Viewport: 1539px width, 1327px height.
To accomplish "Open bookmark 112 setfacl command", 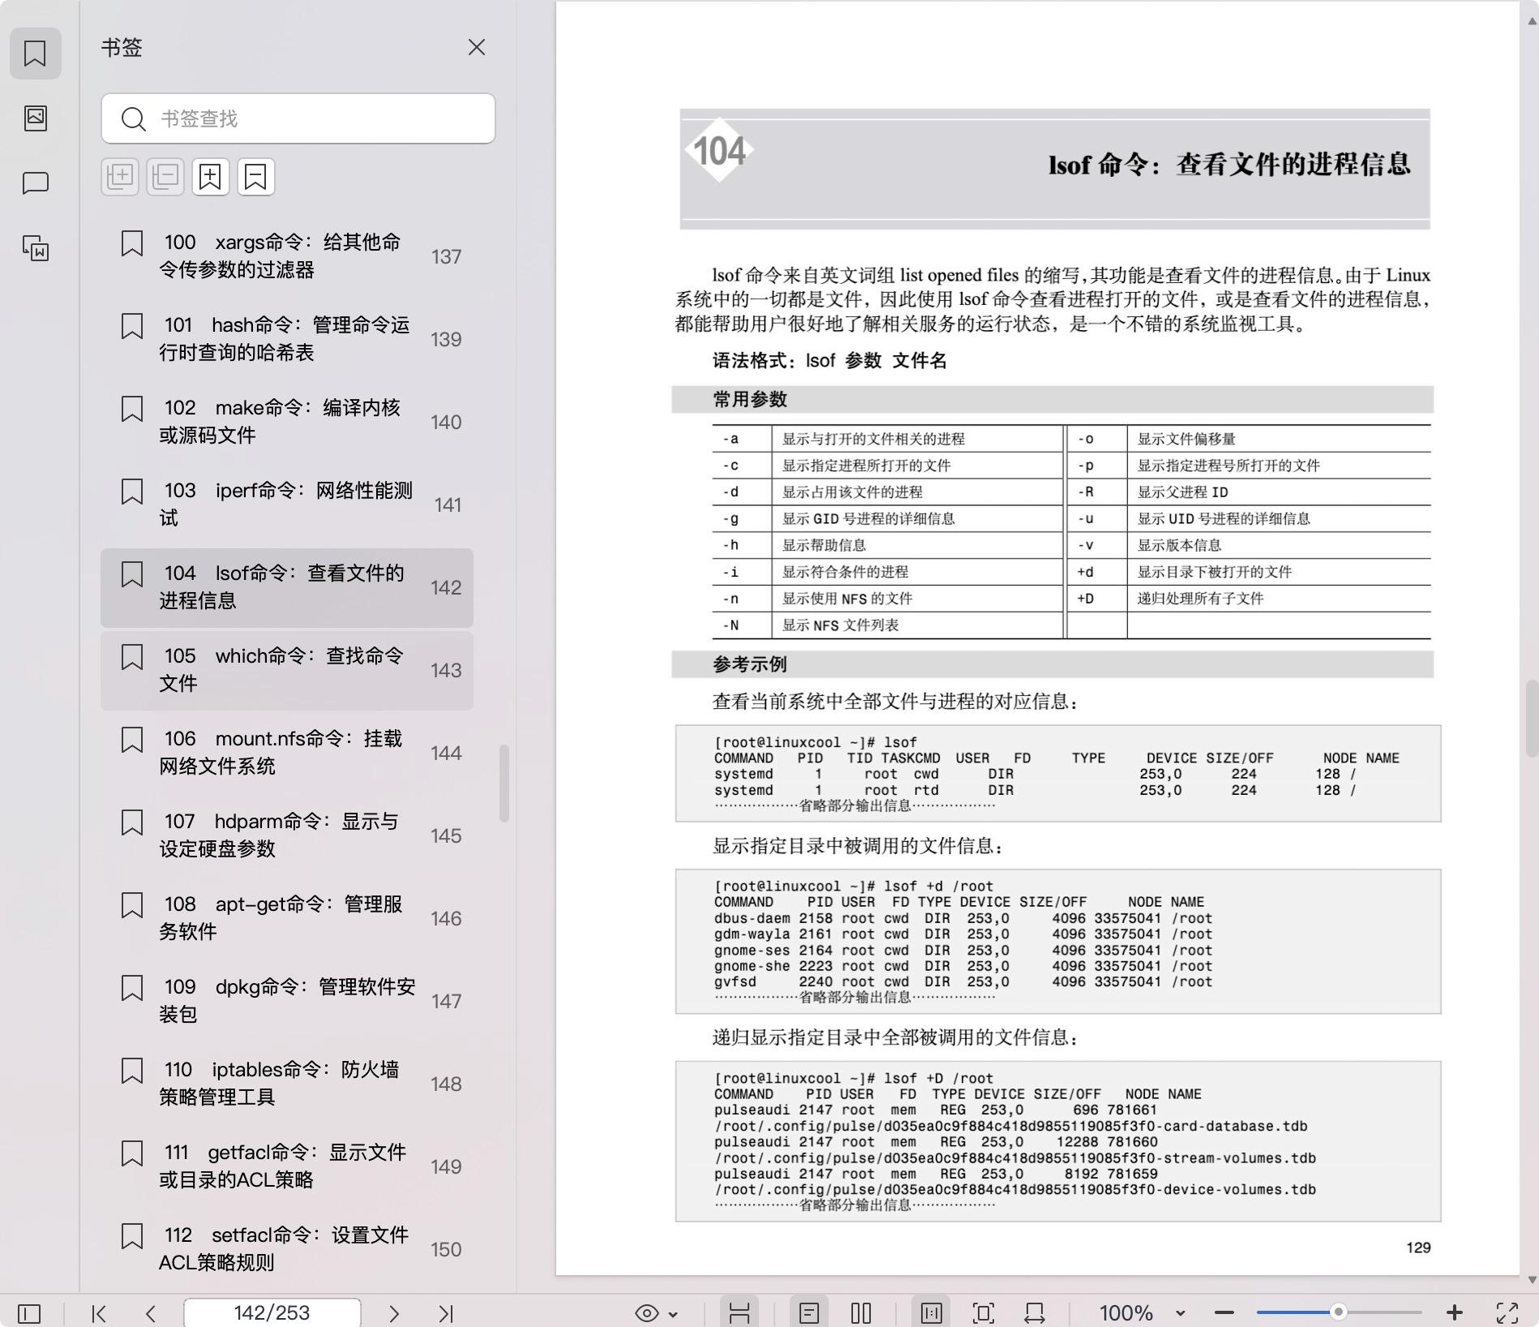I will (287, 1249).
